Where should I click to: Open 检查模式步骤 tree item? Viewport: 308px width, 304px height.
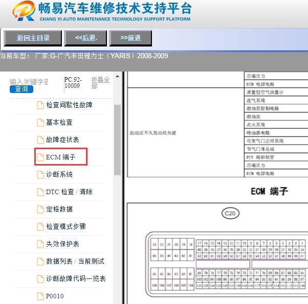(66, 226)
